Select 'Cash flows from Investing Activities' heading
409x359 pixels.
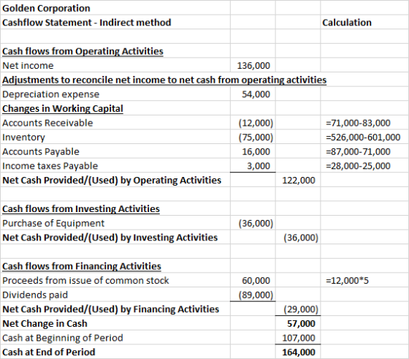pos(81,209)
